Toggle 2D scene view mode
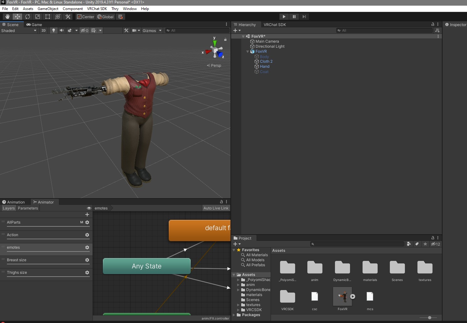Screen dimensions: 467x323 point(44,30)
